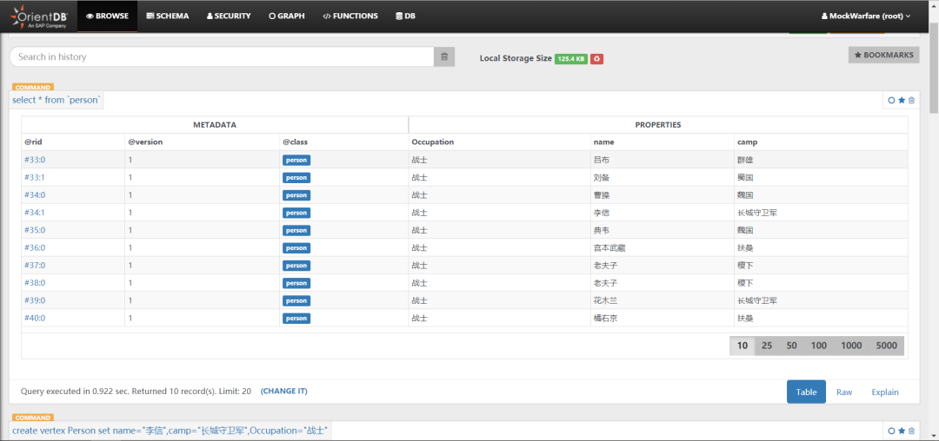Viewport: 939px width, 441px height.
Task: Open the FUNCTIONS tab
Action: pyautogui.click(x=350, y=16)
